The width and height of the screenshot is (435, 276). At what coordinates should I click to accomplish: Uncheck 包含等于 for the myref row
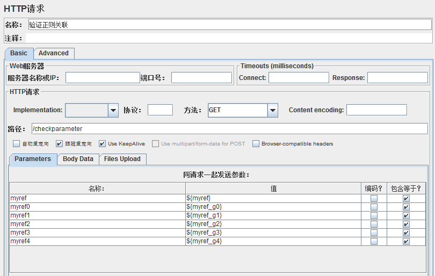406,198
